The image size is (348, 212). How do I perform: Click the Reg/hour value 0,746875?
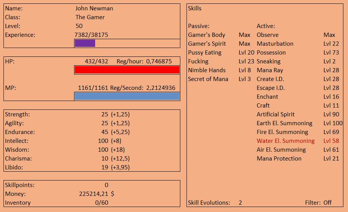click(x=159, y=61)
